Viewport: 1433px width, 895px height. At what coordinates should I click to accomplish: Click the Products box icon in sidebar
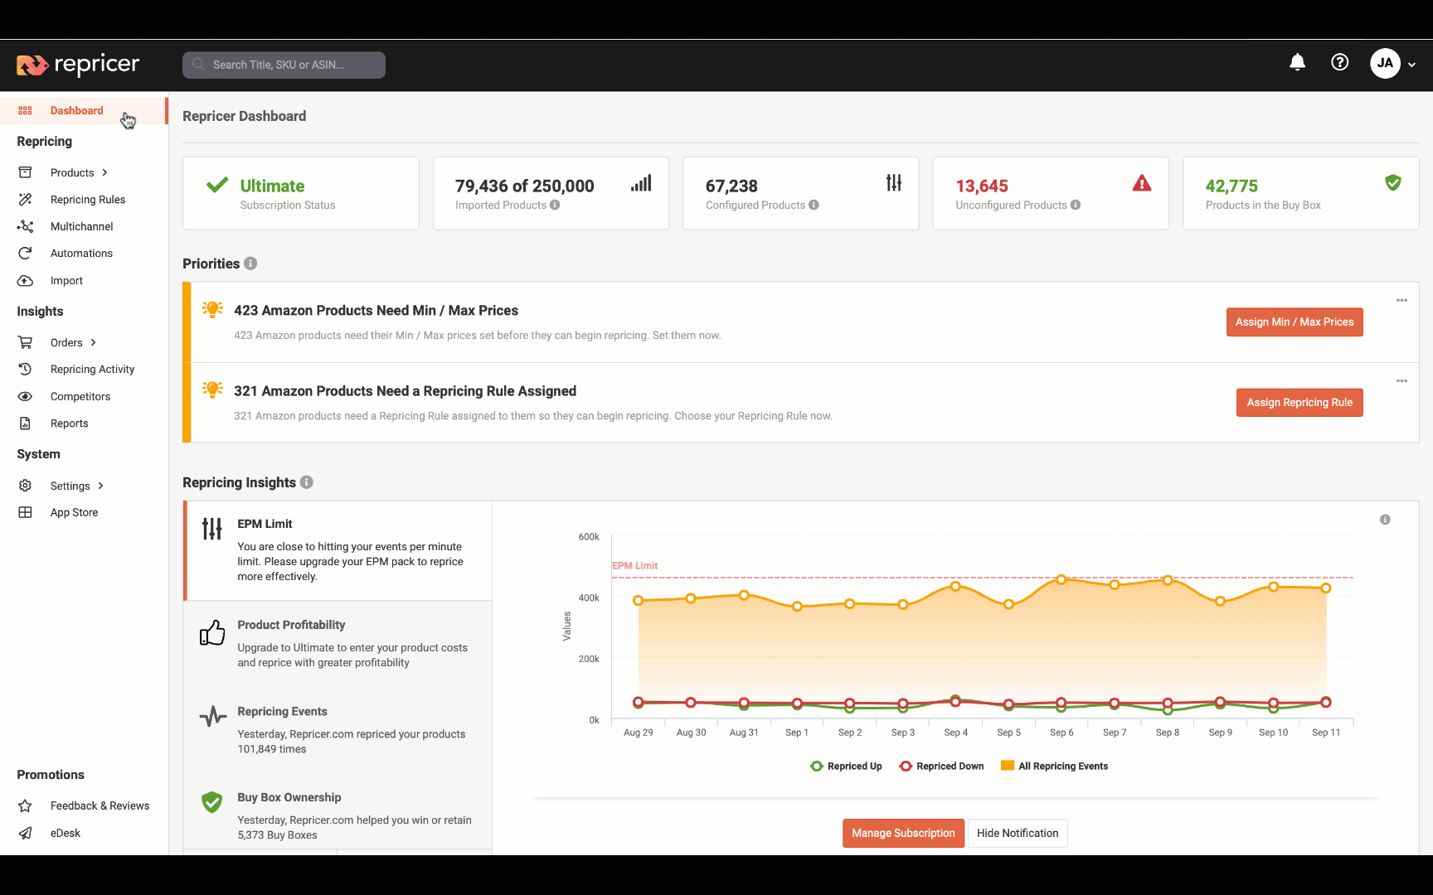click(x=25, y=172)
